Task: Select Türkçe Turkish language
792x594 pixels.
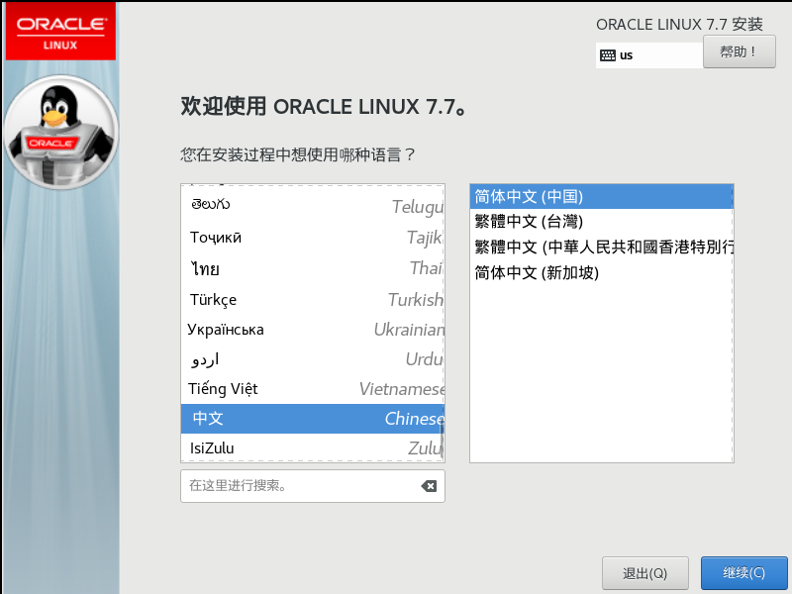Action: tap(312, 299)
